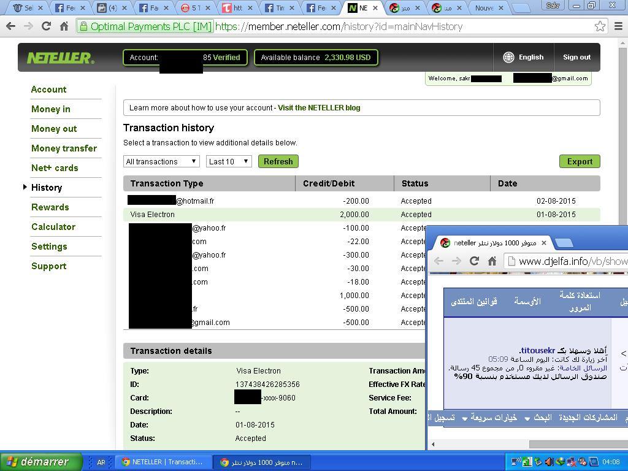Image resolution: width=628 pixels, height=471 pixels.
Task: Open Settings in the sidebar
Action: click(49, 247)
